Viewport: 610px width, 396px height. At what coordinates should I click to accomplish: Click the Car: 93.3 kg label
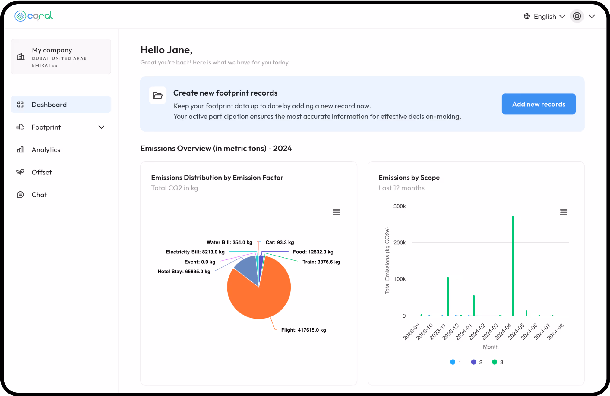[x=280, y=242]
